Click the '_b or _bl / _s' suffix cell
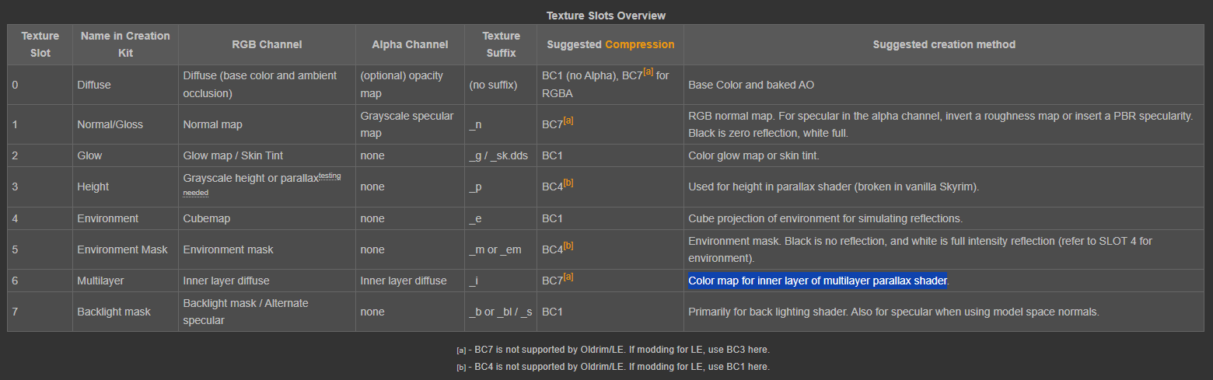 (x=501, y=312)
